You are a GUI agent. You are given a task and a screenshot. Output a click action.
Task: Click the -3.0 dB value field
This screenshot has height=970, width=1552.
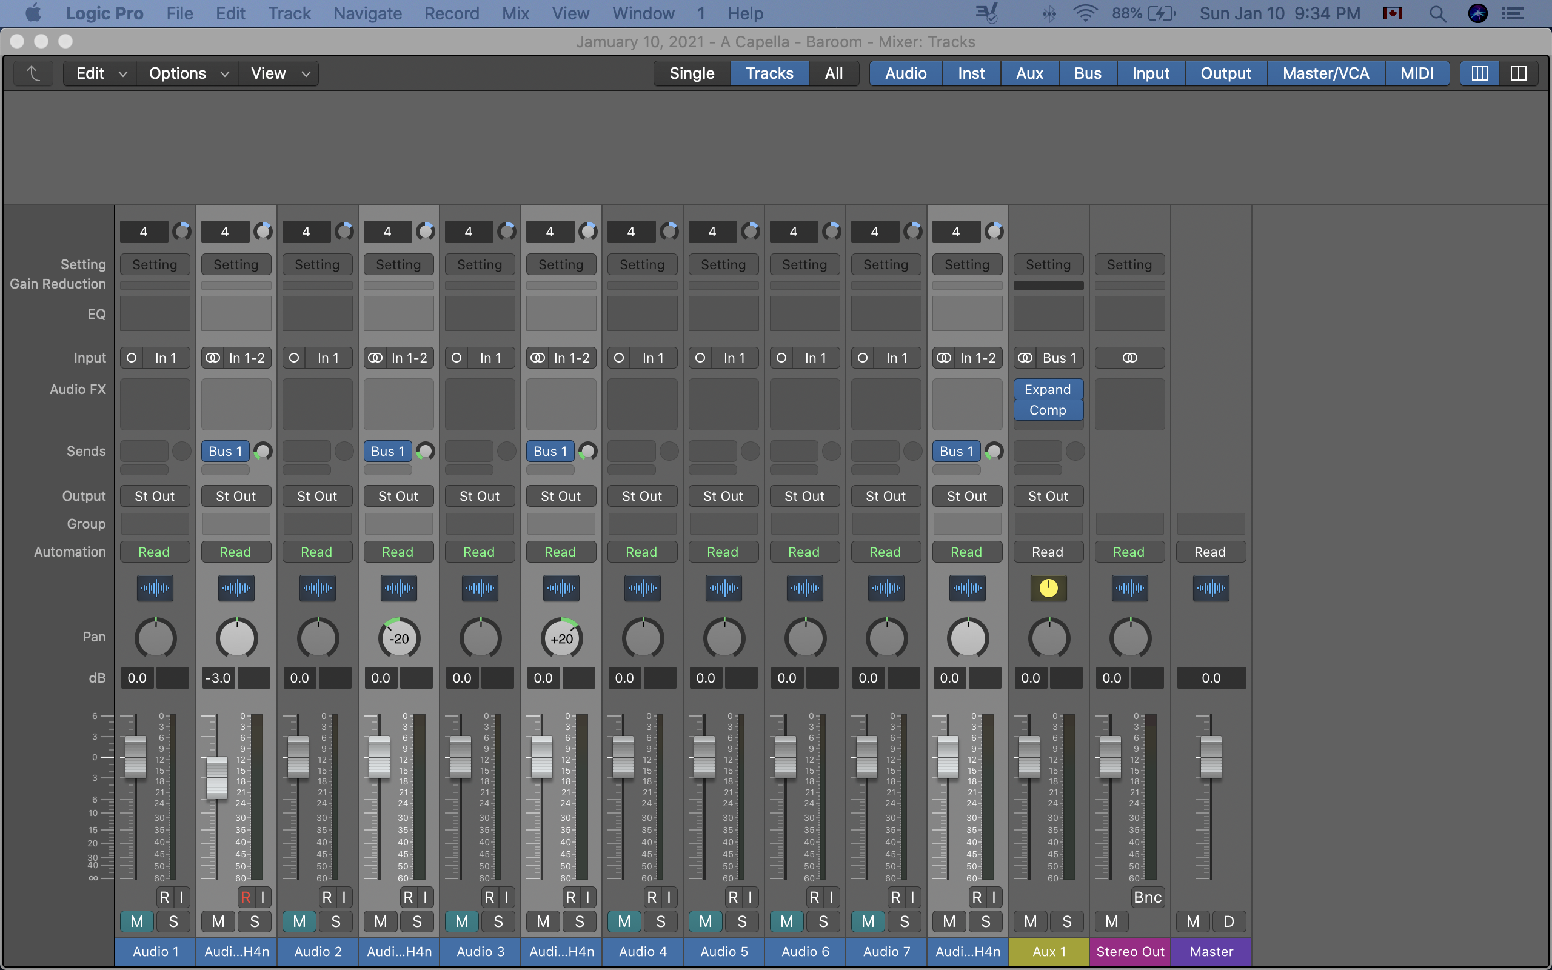coord(218,678)
